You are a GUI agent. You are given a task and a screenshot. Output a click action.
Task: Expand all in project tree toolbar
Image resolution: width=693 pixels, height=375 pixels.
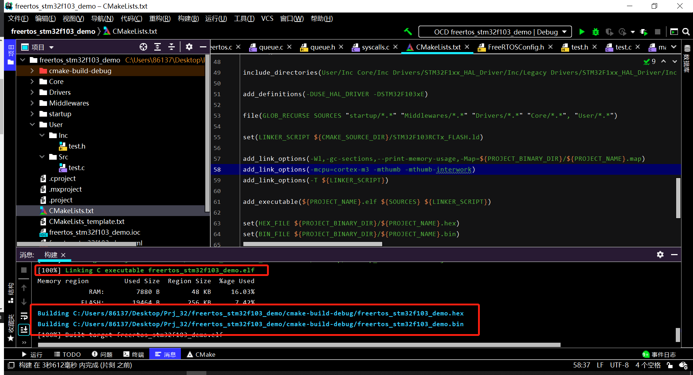click(158, 47)
